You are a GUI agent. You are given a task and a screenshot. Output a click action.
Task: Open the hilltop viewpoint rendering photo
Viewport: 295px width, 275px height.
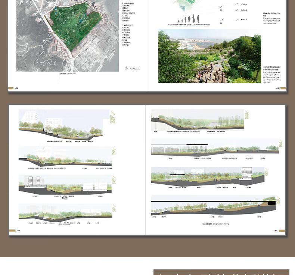tap(209, 56)
